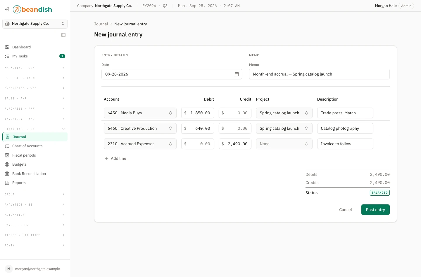Screen dimensions: 421x277
Task: Click the Chart of Accounts tree icon
Action: coord(7,146)
